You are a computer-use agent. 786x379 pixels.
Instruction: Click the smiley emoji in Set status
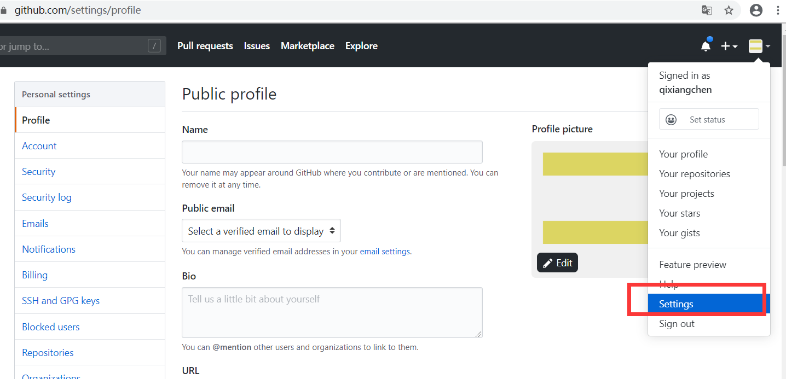point(671,119)
